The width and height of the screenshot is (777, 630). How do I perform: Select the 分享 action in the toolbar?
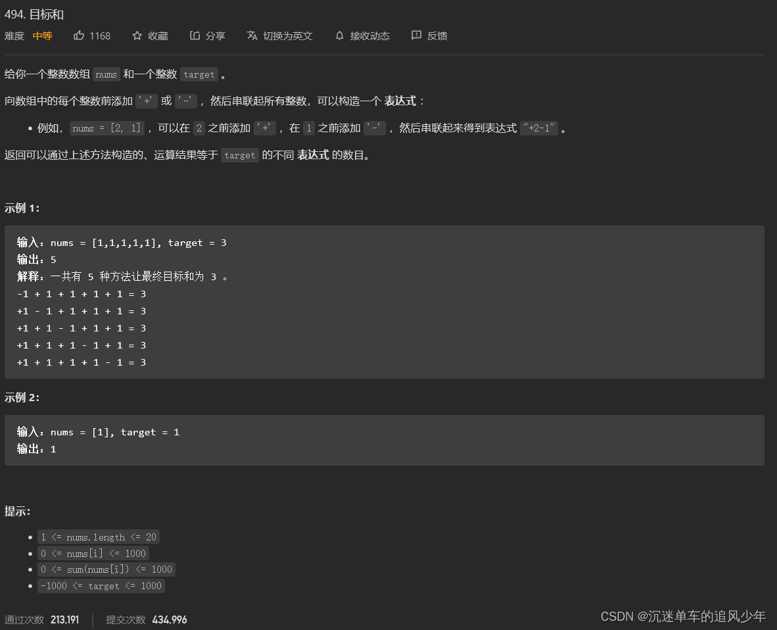pos(214,36)
